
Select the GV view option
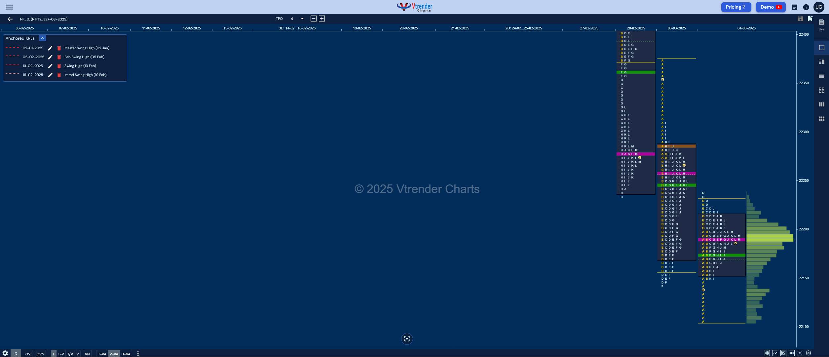click(x=27, y=353)
